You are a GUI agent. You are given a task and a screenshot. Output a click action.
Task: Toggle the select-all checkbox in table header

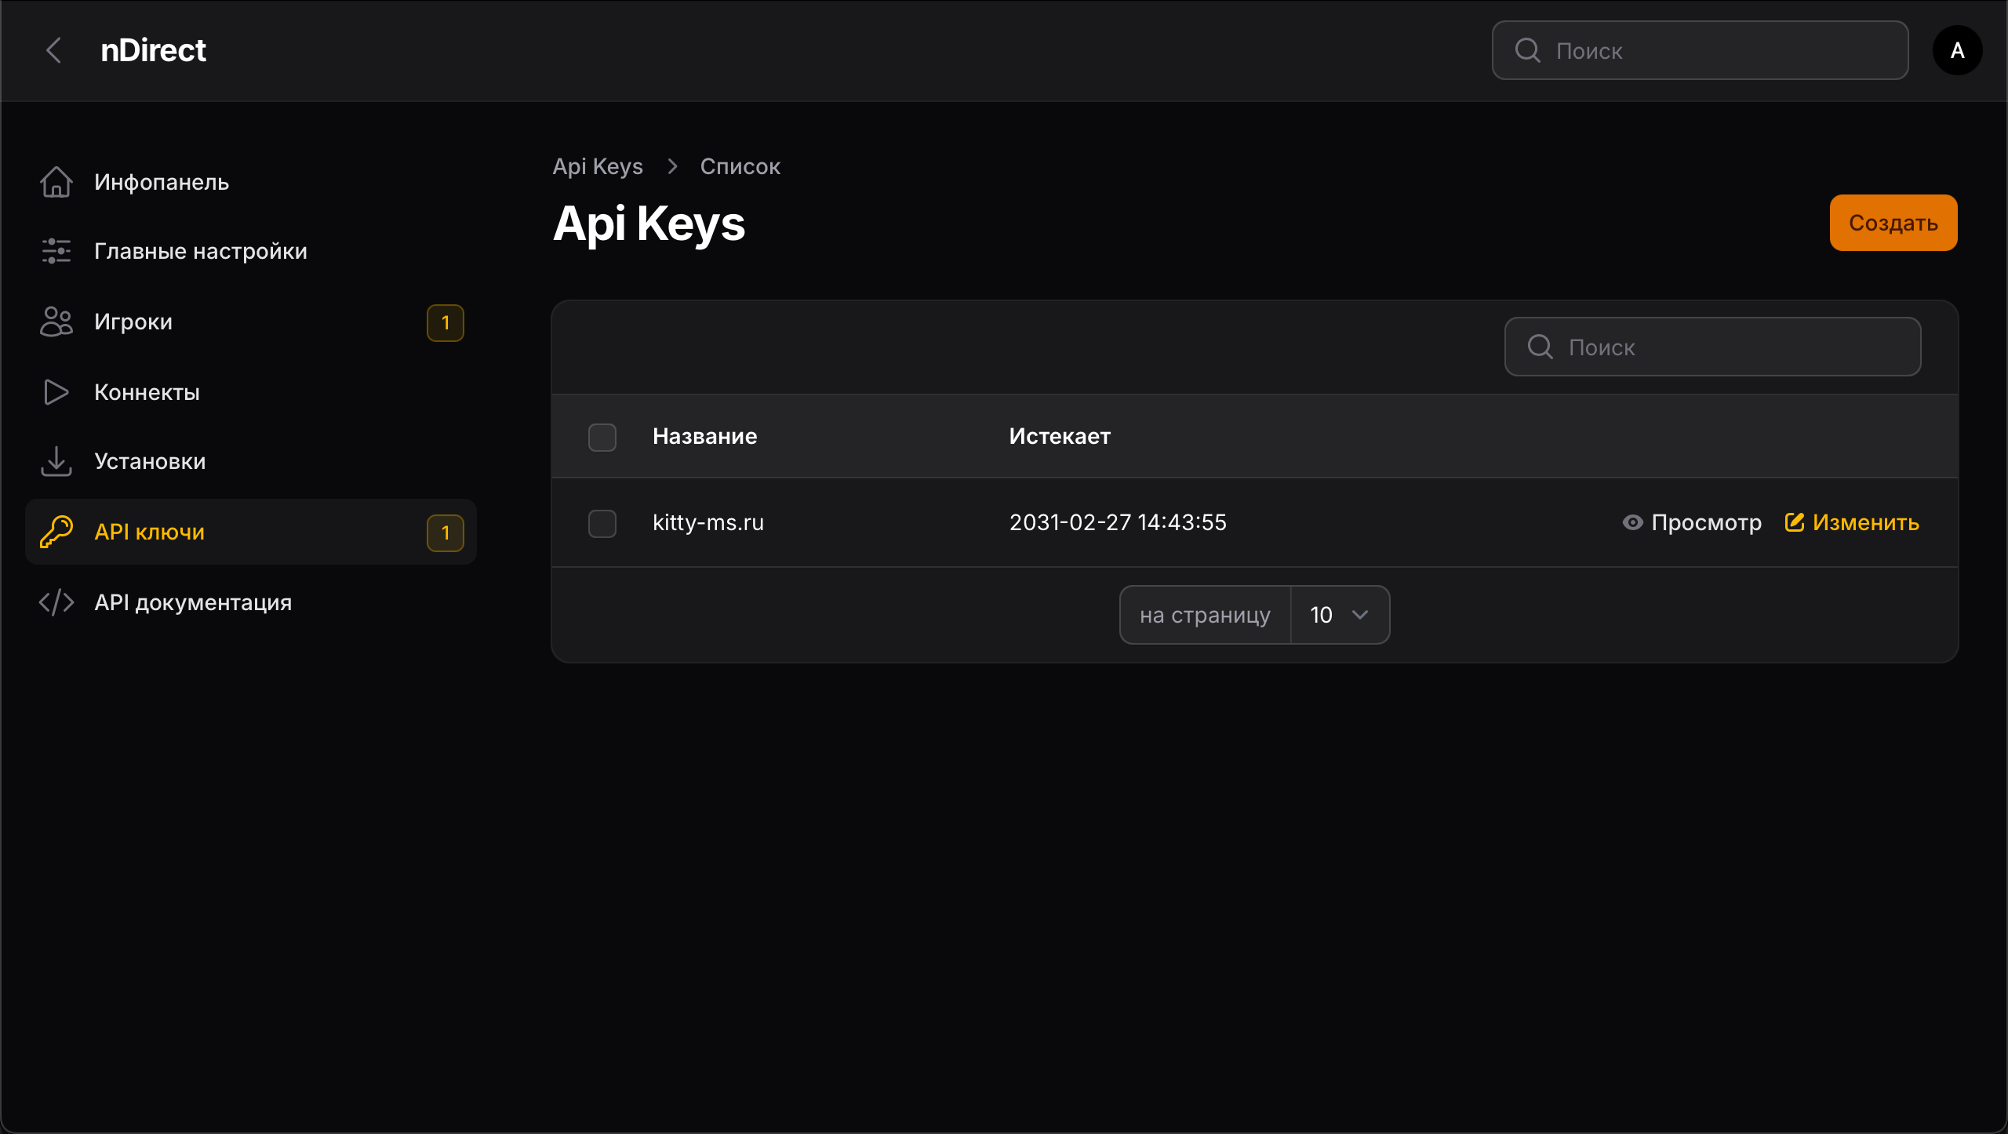pos(602,437)
